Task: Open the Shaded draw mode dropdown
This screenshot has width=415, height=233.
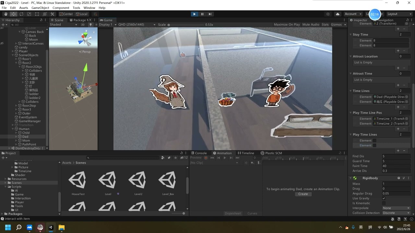Action: pyautogui.click(x=64, y=25)
